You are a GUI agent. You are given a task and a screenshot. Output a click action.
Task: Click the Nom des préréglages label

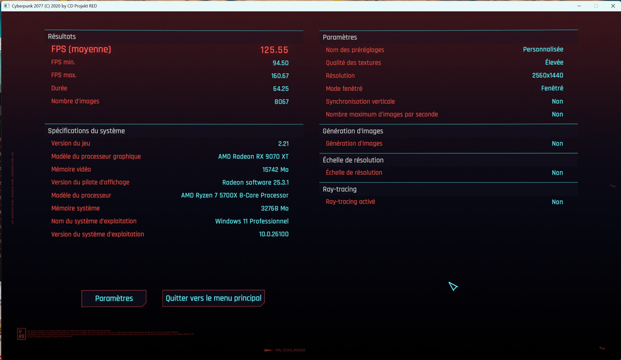pos(355,50)
